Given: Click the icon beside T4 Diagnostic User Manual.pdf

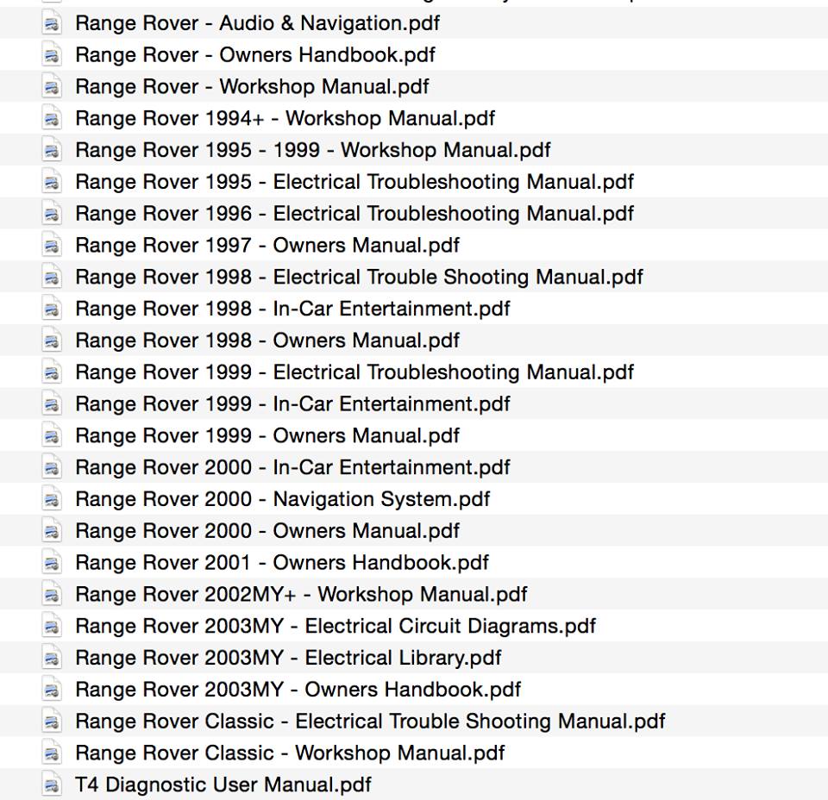Looking at the screenshot, I should [x=52, y=784].
